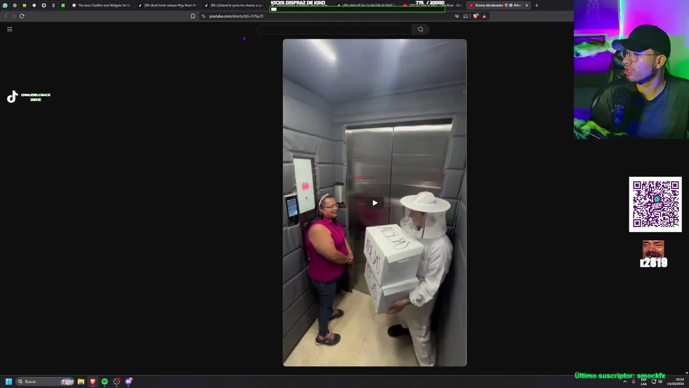The image size is (689, 388).
Task: Show hidden system tray icons chevron
Action: [x=625, y=382]
